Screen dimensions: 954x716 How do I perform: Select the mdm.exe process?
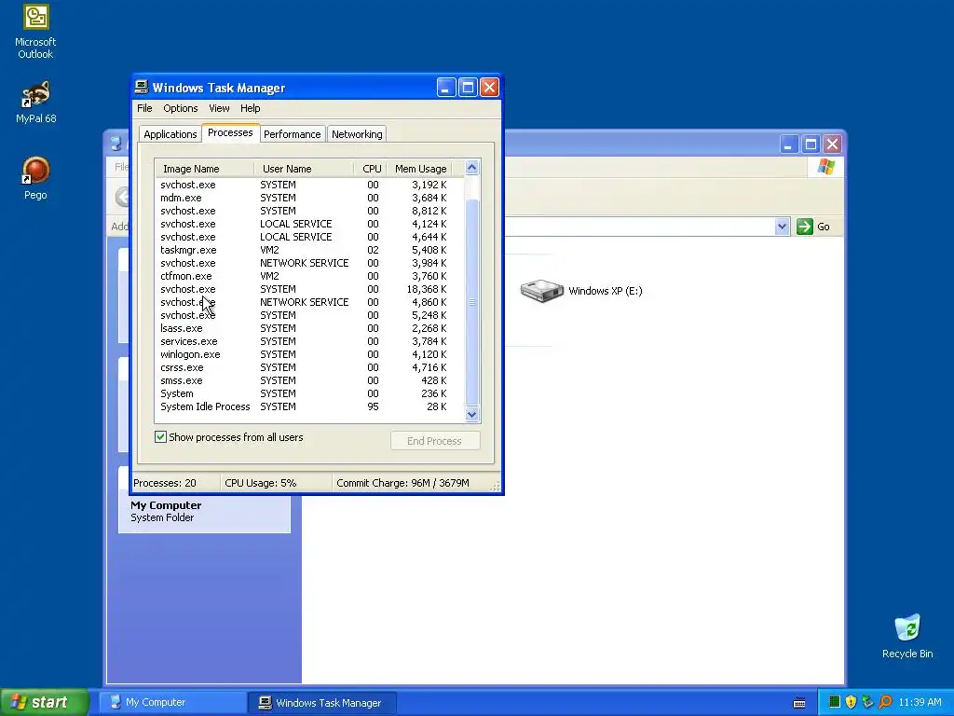pos(309,198)
